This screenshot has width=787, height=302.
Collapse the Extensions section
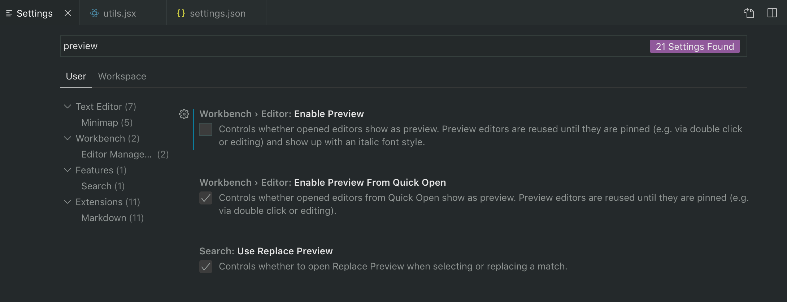(68, 202)
